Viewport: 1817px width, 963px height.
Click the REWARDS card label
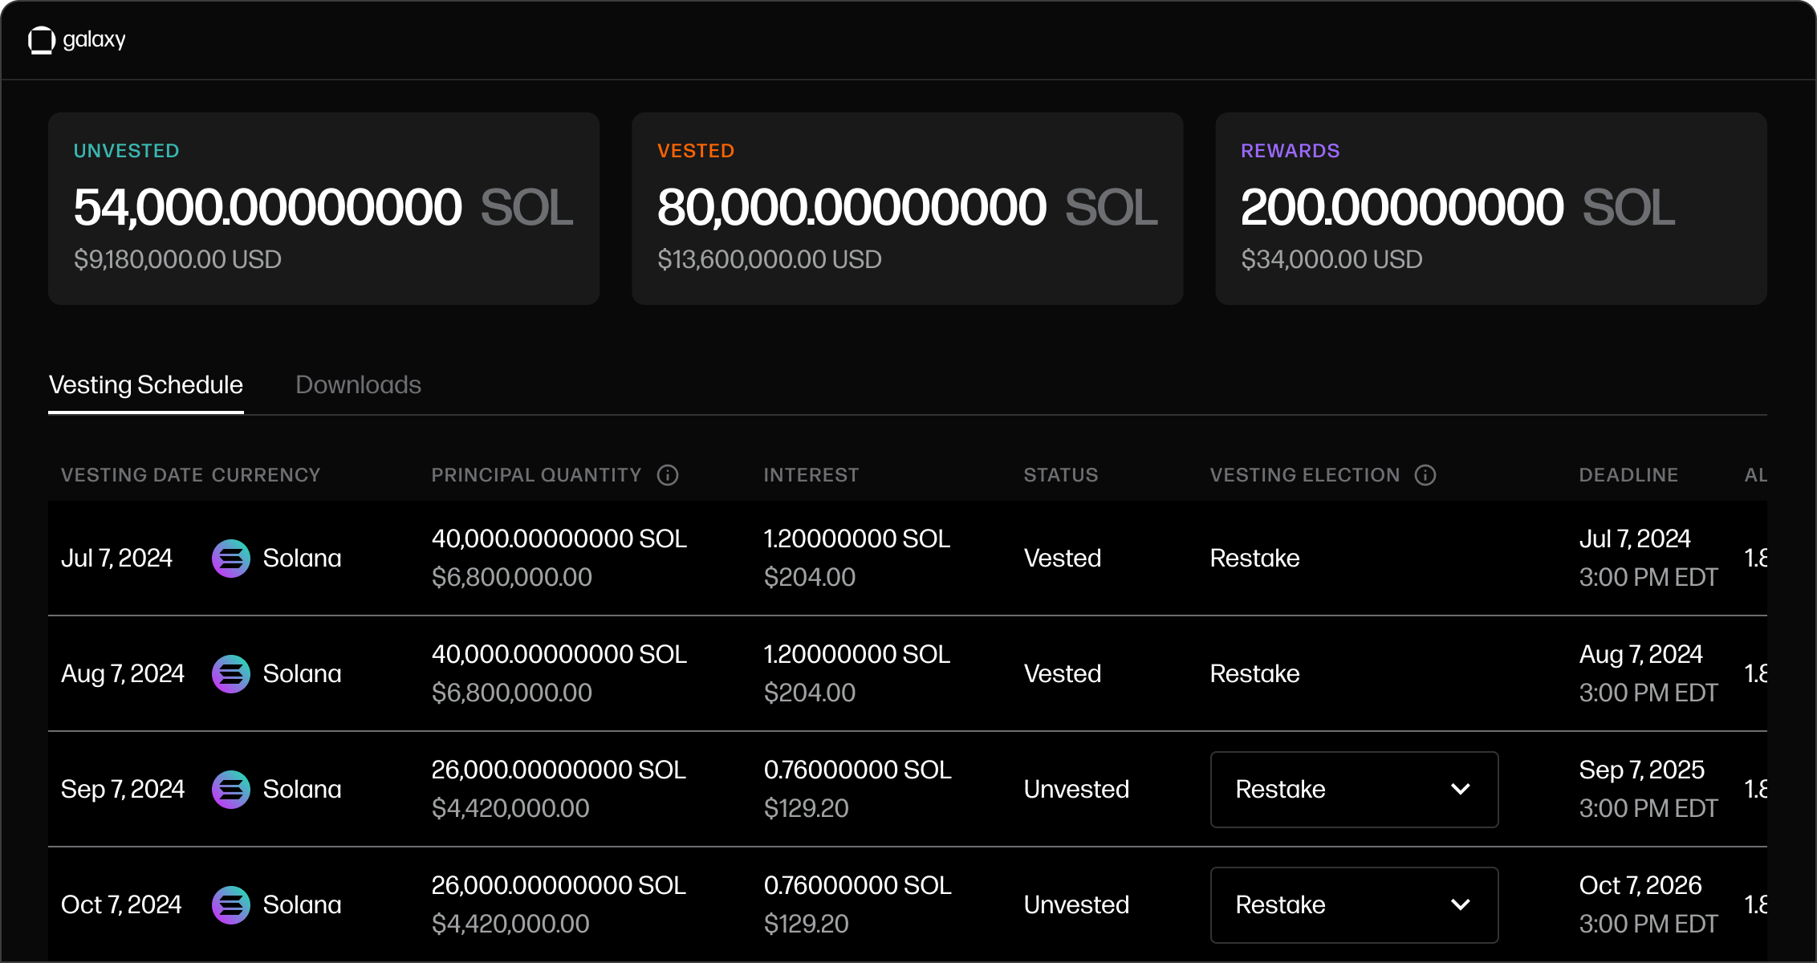point(1291,151)
